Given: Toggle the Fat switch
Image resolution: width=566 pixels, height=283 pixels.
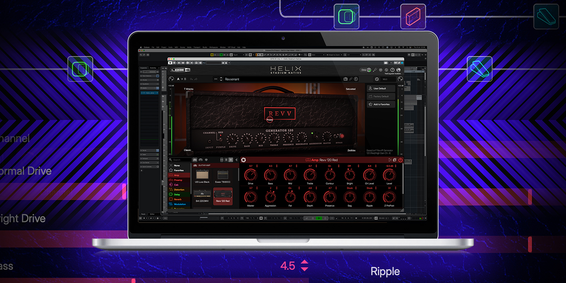Looking at the screenshot, I should (290, 197).
